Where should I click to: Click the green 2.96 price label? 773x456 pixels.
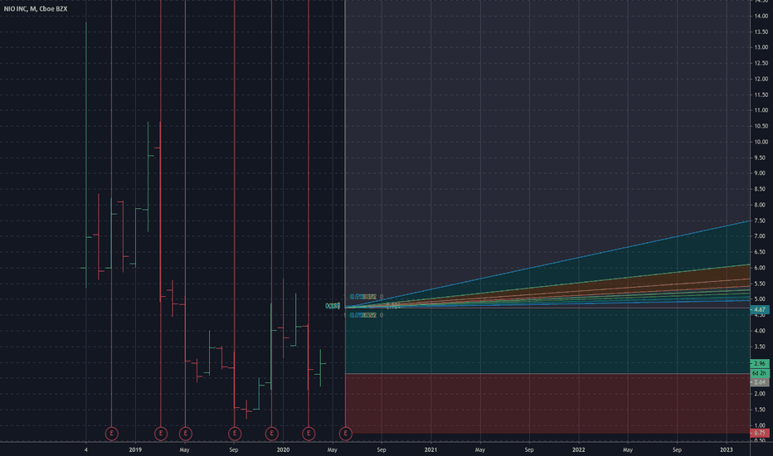760,363
